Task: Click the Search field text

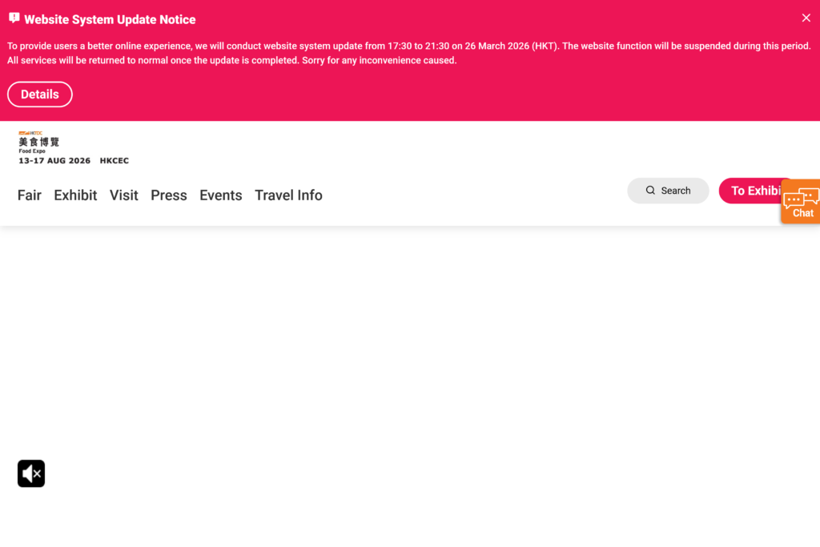Action: 676,191
